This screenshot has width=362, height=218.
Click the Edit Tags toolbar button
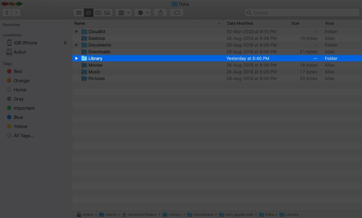click(177, 13)
